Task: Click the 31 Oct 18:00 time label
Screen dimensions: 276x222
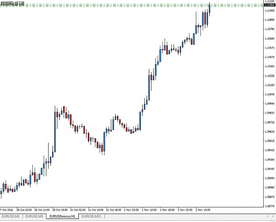Action: 113,210
